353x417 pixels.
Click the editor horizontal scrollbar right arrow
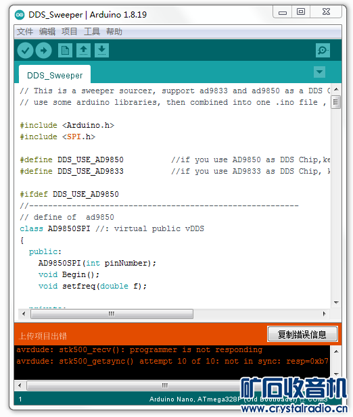tap(325, 314)
